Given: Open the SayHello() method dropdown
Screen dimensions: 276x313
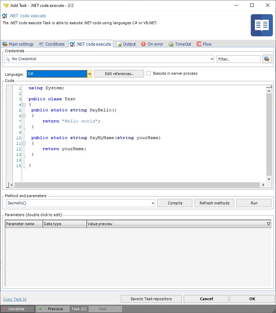Looking at the screenshot, I should (153, 203).
